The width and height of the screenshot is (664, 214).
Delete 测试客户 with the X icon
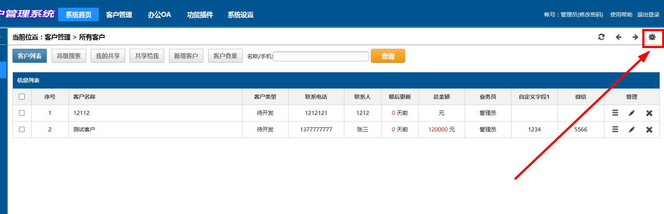[x=649, y=130]
